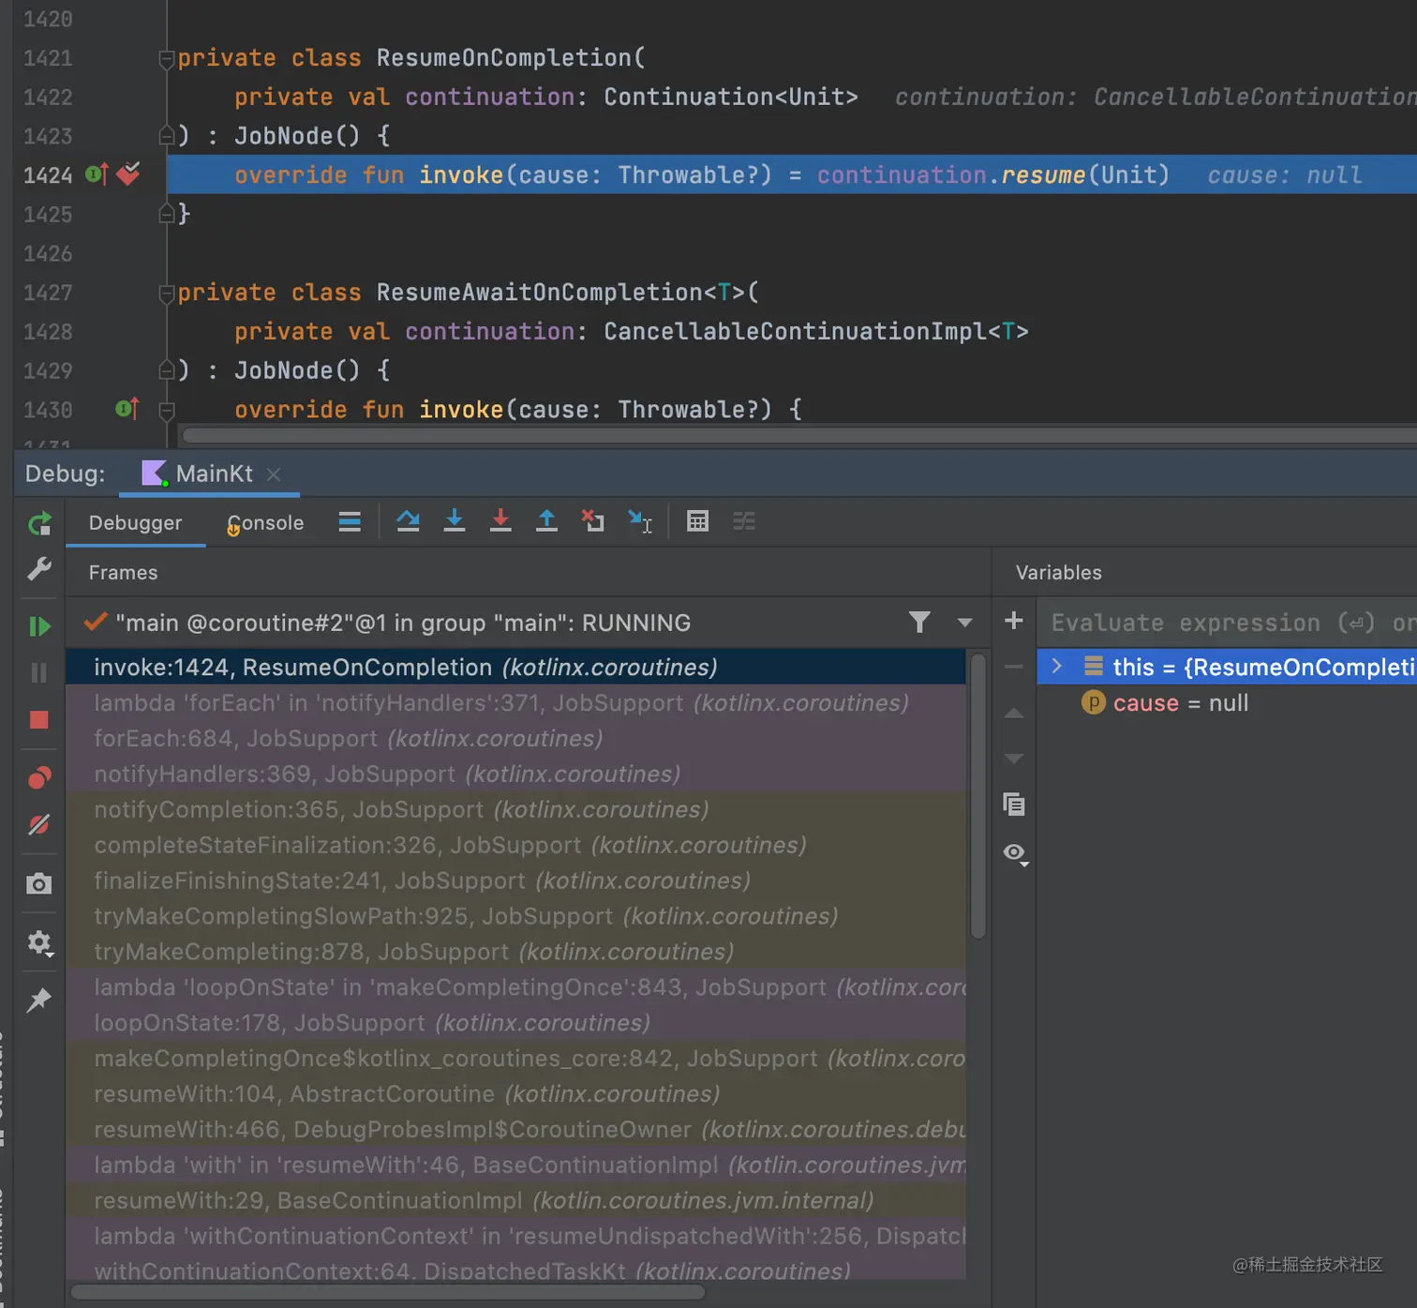Select frame completeStateFinalization:326
Screen dimensions: 1417x1308
[515, 846]
